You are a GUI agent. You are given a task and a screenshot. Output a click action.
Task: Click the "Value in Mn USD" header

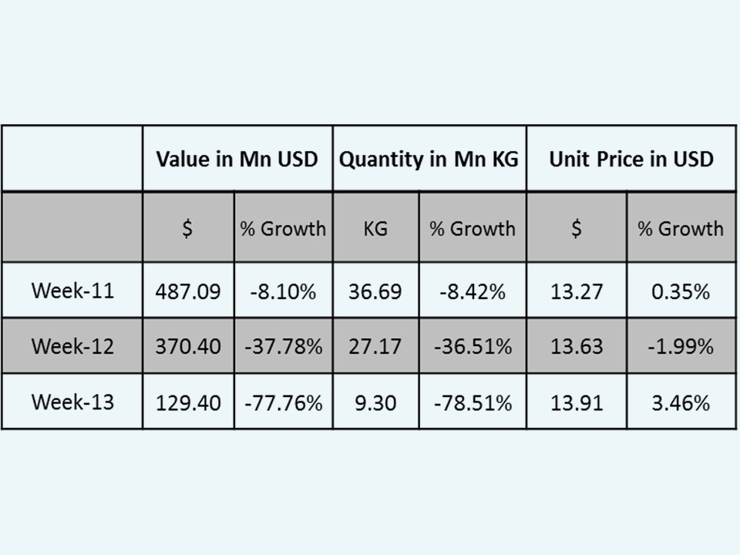point(237,160)
